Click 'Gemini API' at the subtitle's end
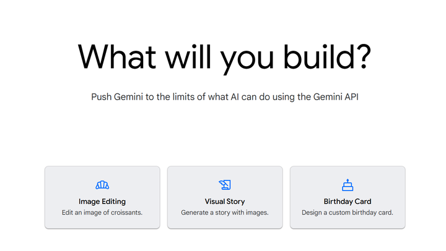Viewport: 446px width, 251px height. (x=336, y=97)
